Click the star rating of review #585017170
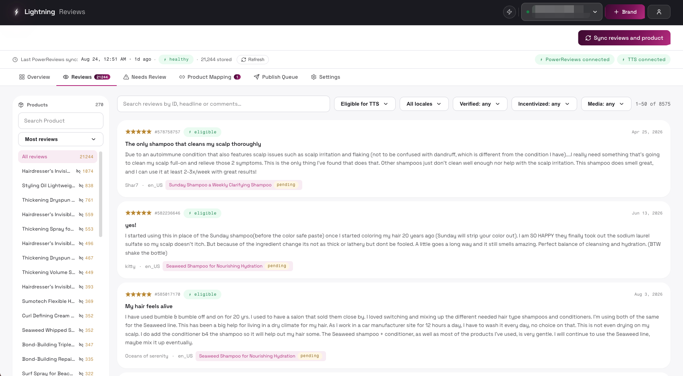This screenshot has width=683, height=376. click(138, 294)
